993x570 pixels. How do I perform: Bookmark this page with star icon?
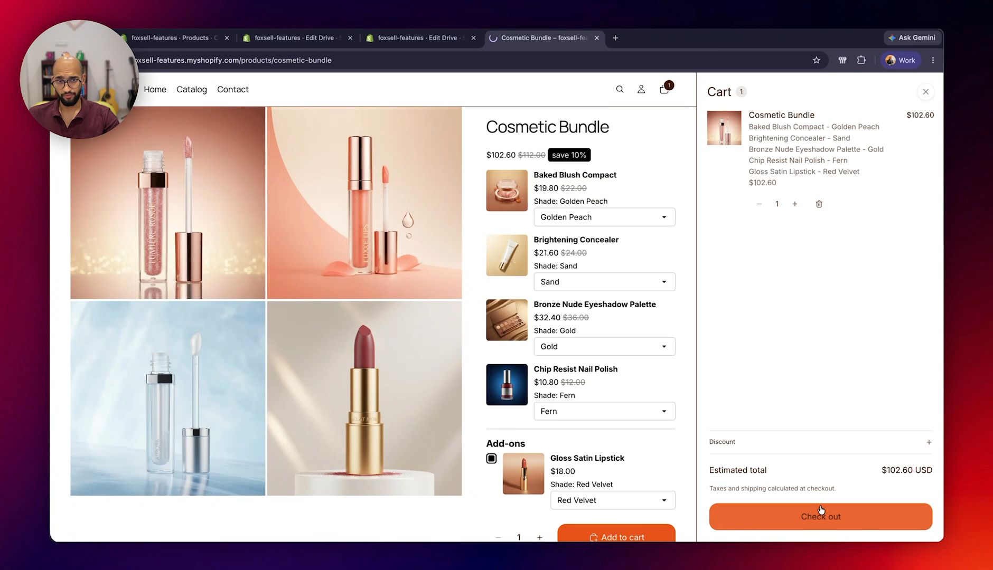816,60
